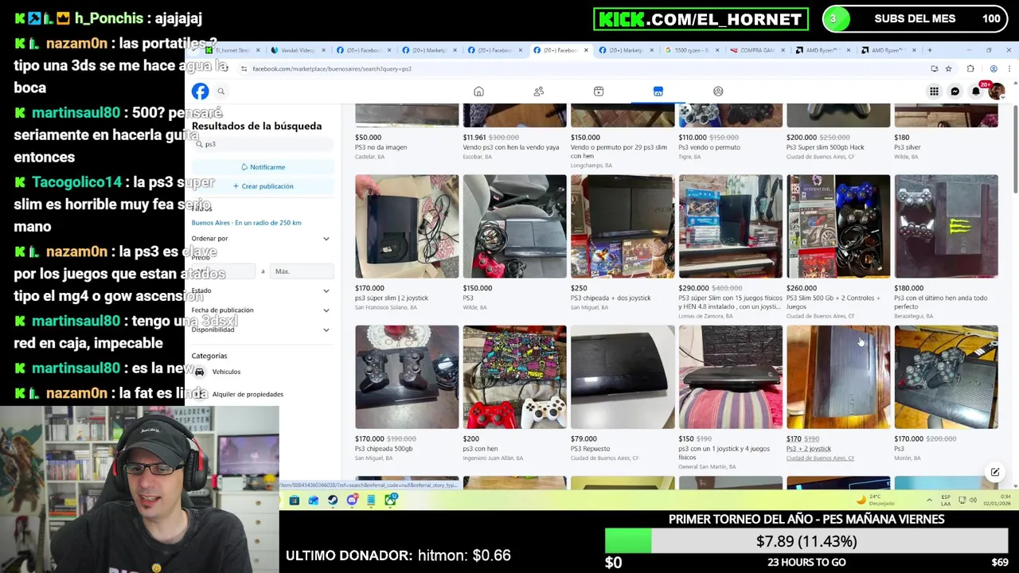This screenshot has height=573, width=1019.
Task: Close the active Facebook tab
Action: (586, 50)
